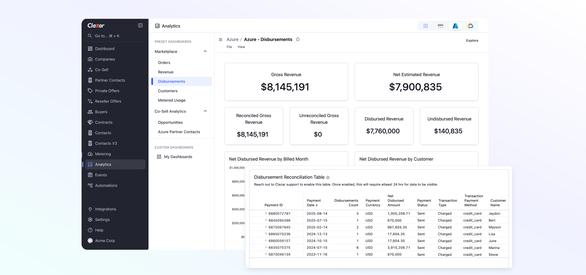The width and height of the screenshot is (586, 275).
Task: Open the Co-Sell section
Action: (x=115, y=70)
